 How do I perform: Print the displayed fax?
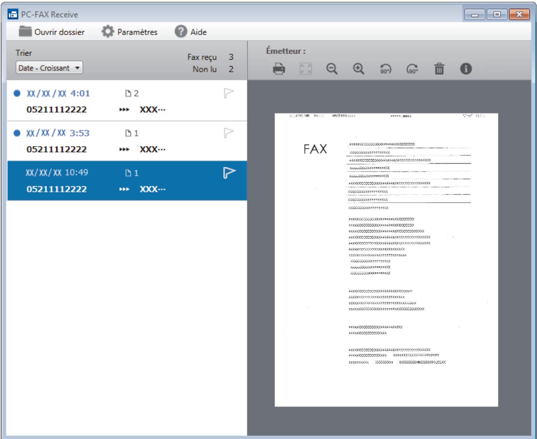pos(279,69)
